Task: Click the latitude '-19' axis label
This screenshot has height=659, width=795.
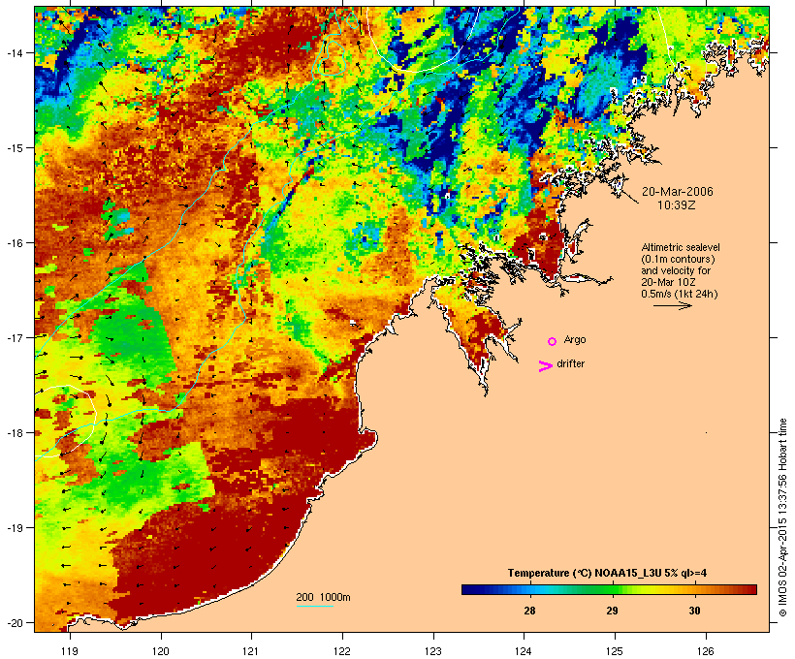Action: [x=14, y=528]
